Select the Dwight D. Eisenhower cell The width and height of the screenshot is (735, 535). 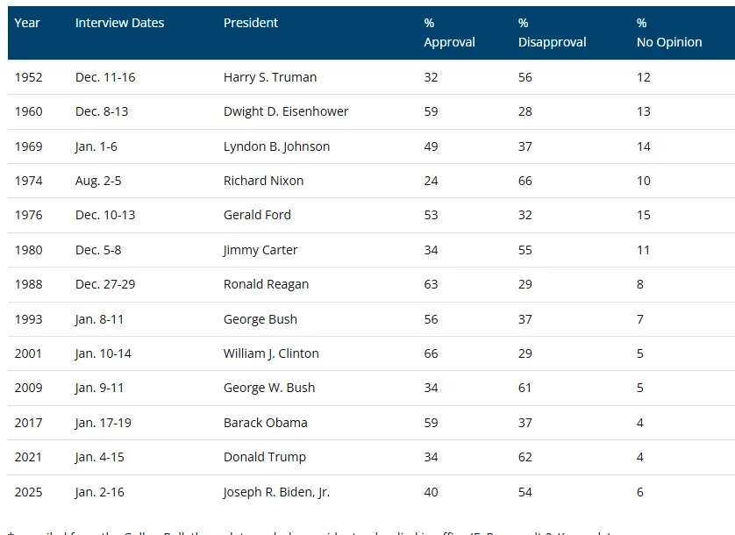point(286,111)
